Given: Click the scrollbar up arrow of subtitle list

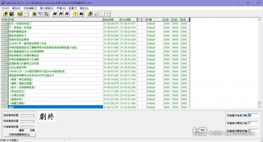Looking at the screenshot, I should pos(259,20).
